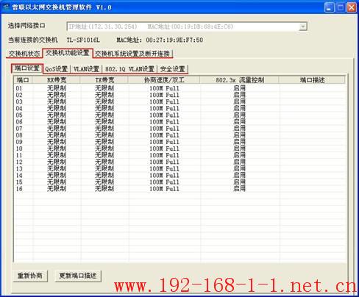Select port 06 row
The image size is (359, 297).
tap(180, 122)
